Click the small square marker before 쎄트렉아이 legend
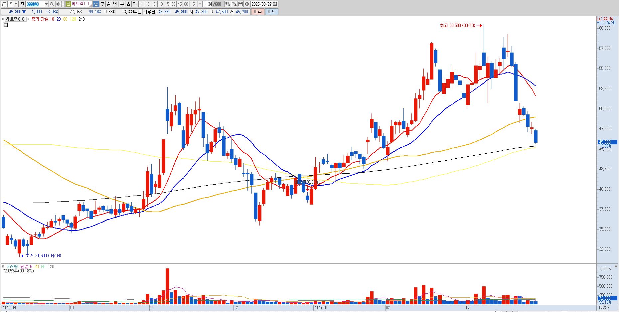This screenshot has width=619, height=312. click(x=3, y=19)
